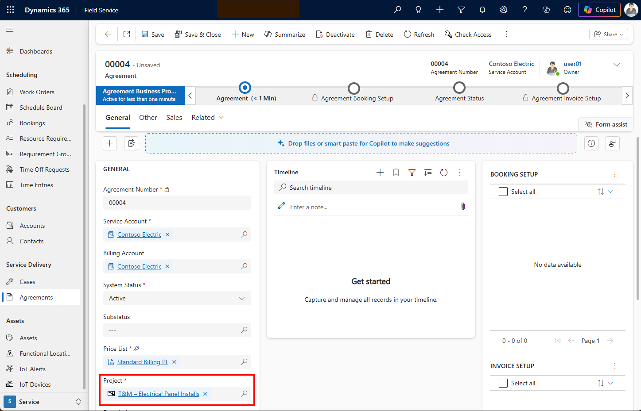Check Select all in Invoice Setup

[503, 383]
